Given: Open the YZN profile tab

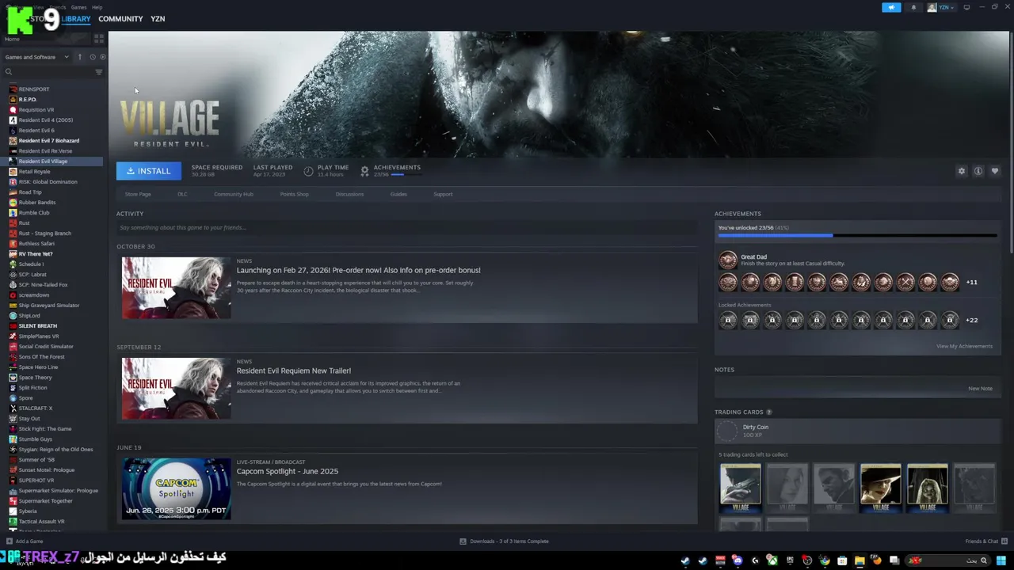Looking at the screenshot, I should pos(158,19).
